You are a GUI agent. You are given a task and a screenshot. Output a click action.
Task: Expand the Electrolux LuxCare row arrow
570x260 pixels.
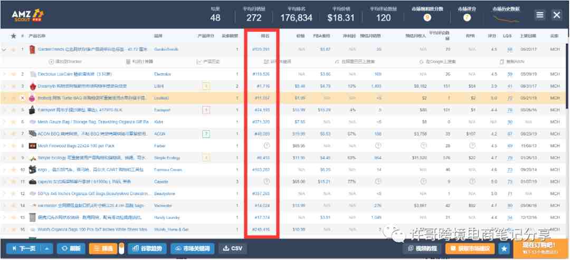point(4,74)
